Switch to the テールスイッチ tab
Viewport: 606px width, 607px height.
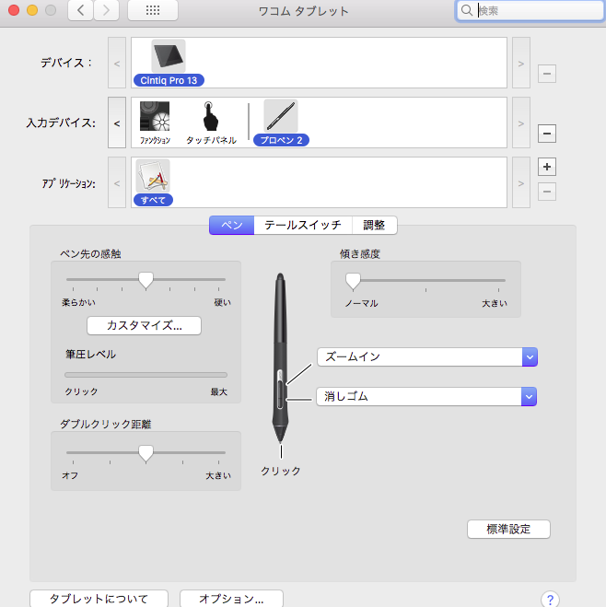(x=302, y=225)
